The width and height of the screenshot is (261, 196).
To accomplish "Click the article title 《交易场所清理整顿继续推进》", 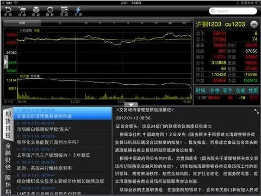I will 145,110.
